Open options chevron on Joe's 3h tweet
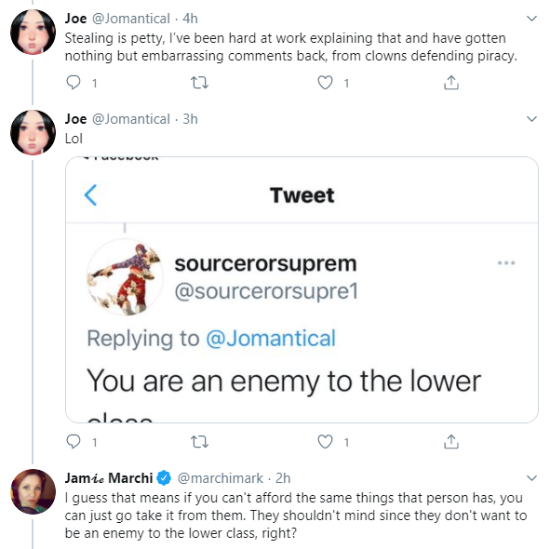This screenshot has width=550, height=549. click(x=531, y=119)
